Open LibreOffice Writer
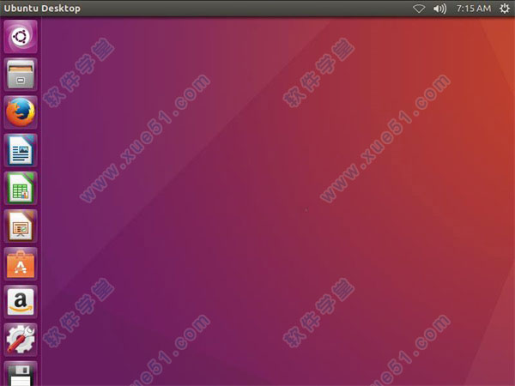 (21, 150)
